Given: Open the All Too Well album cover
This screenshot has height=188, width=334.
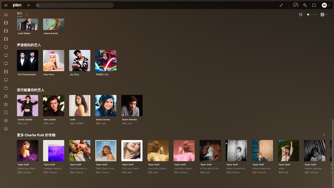Looking at the screenshot, I should pyautogui.click(x=210, y=150).
